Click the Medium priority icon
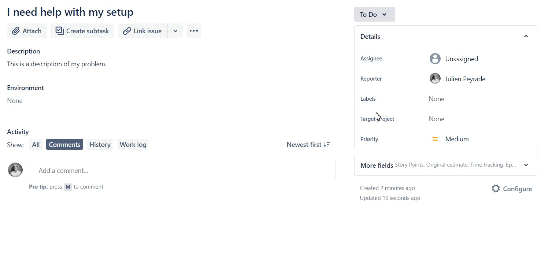This screenshot has height=275, width=541. coord(435,139)
